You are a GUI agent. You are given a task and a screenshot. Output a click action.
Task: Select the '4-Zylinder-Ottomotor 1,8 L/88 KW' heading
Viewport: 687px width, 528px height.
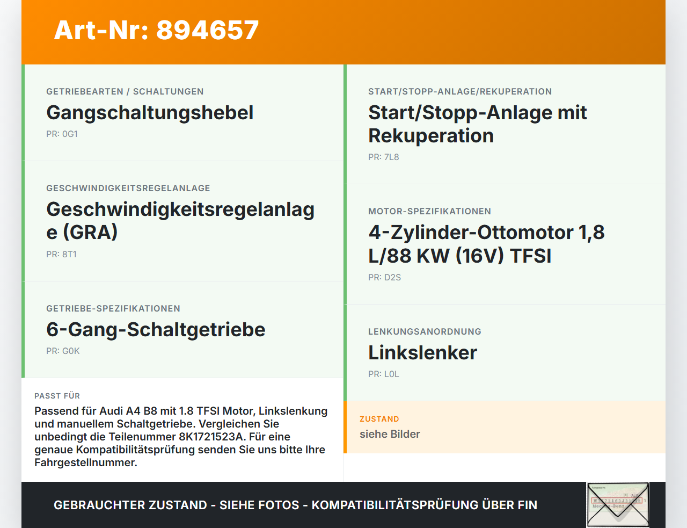coord(487,244)
